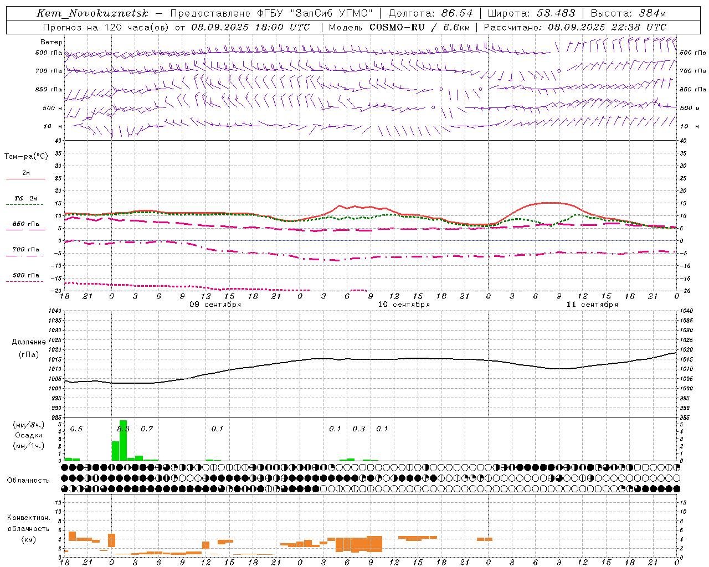Click the Тем-ра(°C) temperature panel label
This screenshot has width=709, height=567.
tap(26, 157)
